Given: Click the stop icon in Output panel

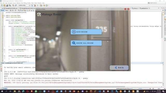Looking at the screenshot, I should click(1, 69).
